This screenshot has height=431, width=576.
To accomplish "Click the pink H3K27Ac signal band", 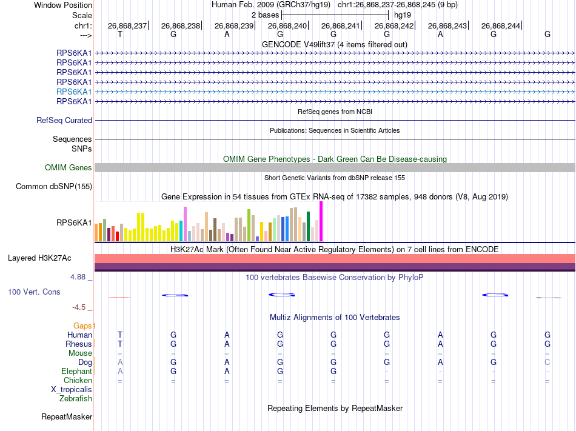I will click(x=335, y=258).
